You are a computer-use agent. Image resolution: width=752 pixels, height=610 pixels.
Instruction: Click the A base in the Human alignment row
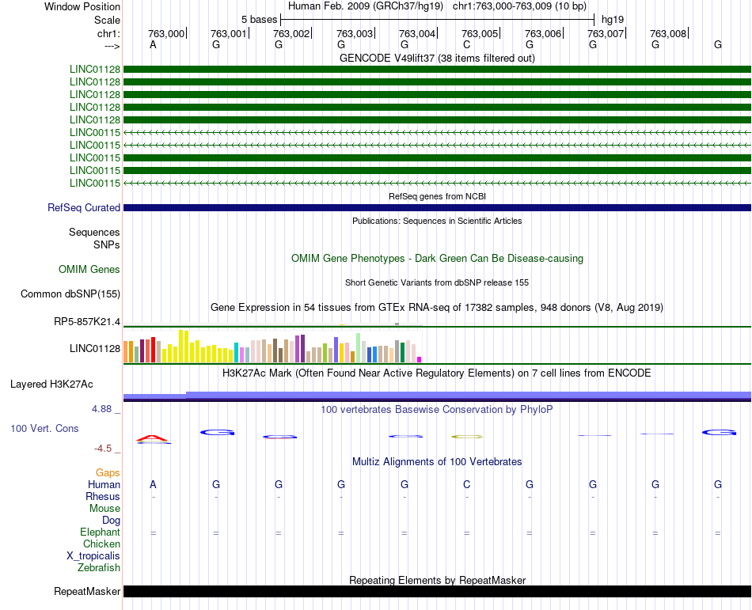click(x=153, y=484)
